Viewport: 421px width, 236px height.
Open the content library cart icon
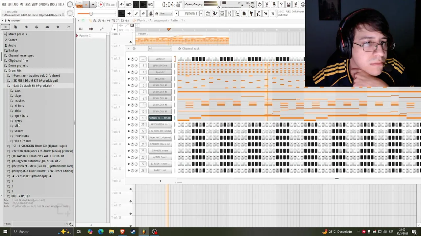tap(272, 13)
